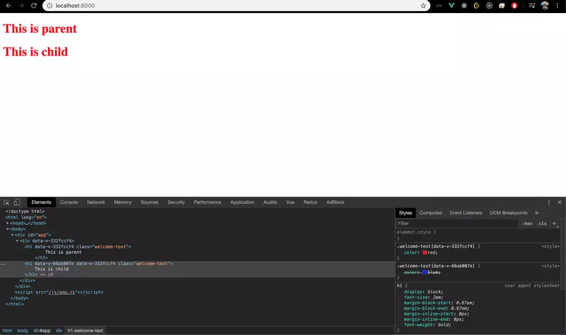The width and height of the screenshot is (566, 335).
Task: Open style source link for red rule
Action: tap(550, 247)
